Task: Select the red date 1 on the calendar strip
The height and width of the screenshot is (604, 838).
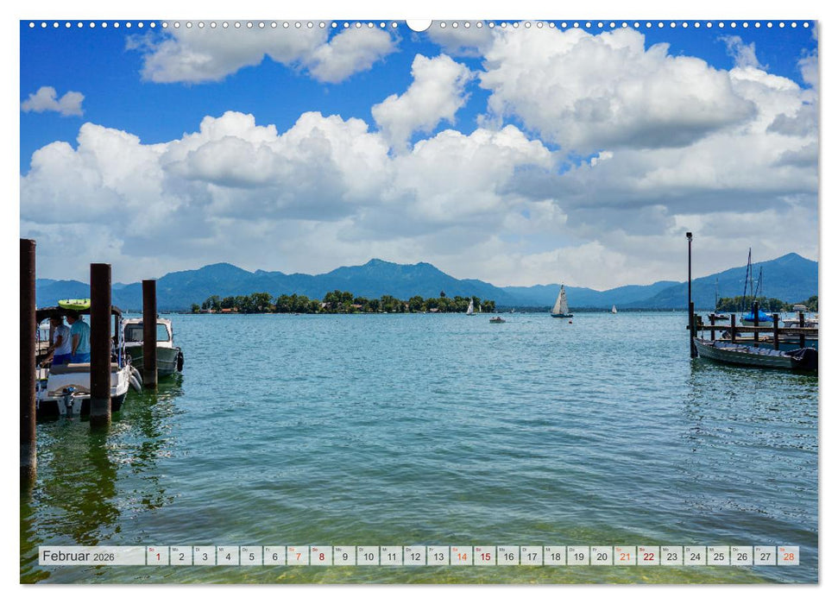Action: (x=158, y=557)
